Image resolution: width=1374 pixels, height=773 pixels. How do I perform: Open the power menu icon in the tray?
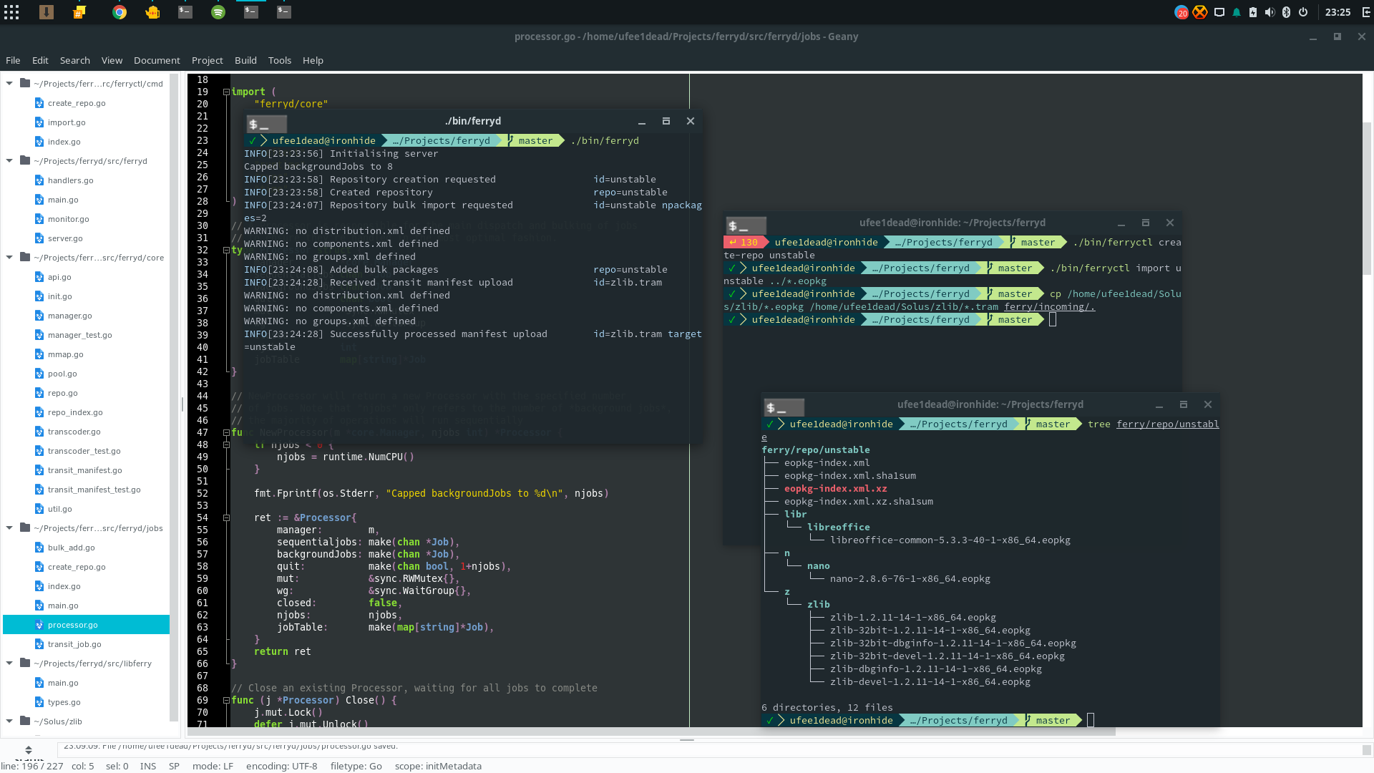click(1303, 12)
